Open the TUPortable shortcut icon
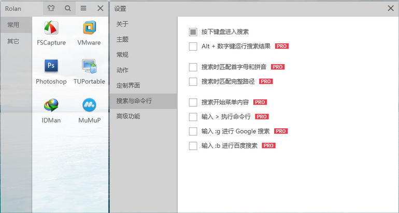The height and width of the screenshot is (213, 399). click(89, 66)
